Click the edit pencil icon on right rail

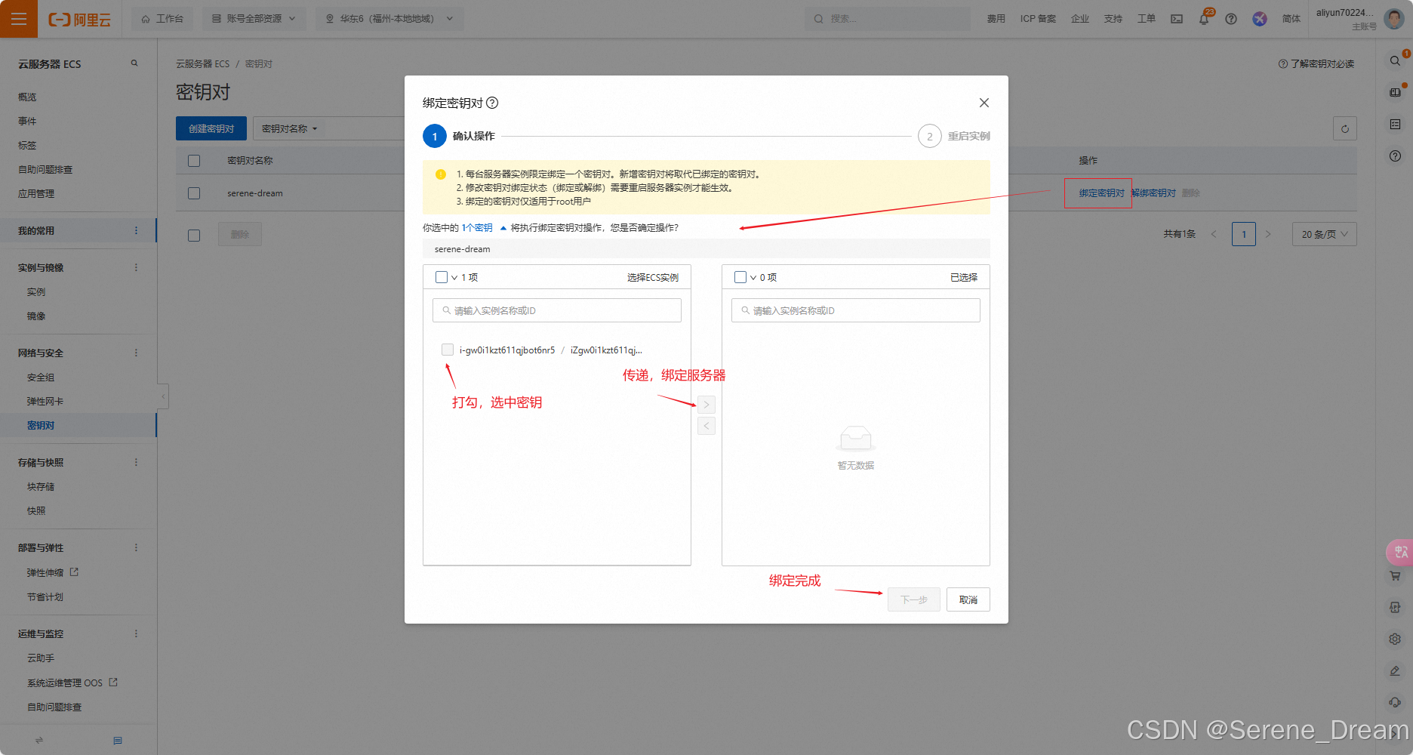pos(1395,670)
